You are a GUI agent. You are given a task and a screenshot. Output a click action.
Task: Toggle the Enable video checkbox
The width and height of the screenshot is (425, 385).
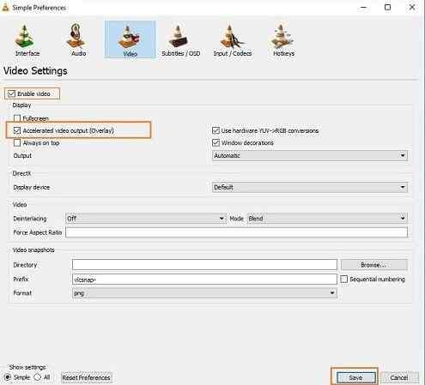pyautogui.click(x=11, y=93)
